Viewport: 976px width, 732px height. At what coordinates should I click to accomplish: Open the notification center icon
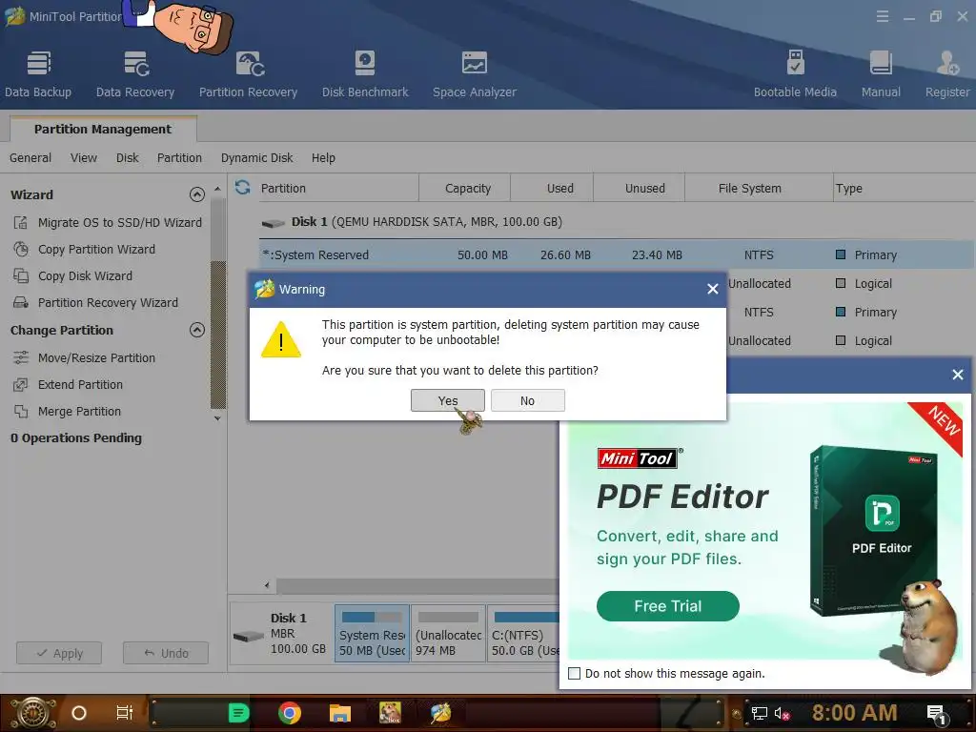click(x=937, y=713)
